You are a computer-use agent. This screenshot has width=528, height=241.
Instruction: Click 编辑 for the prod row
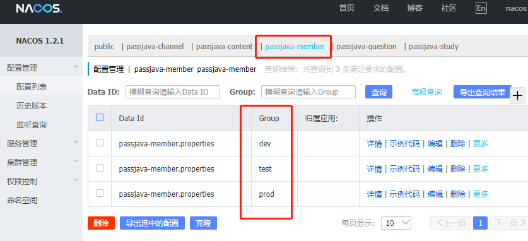coord(435,194)
